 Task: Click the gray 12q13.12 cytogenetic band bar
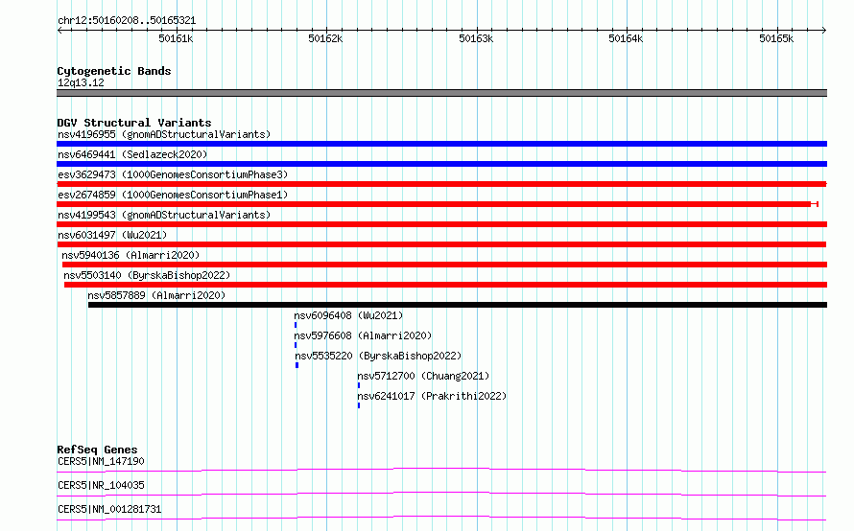click(441, 93)
